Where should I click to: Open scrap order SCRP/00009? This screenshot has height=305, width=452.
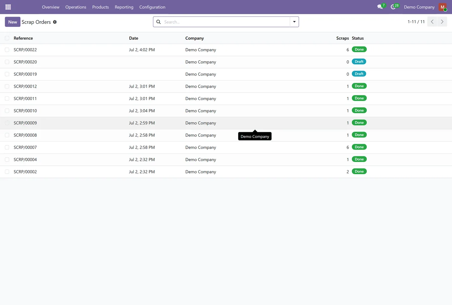click(x=25, y=123)
